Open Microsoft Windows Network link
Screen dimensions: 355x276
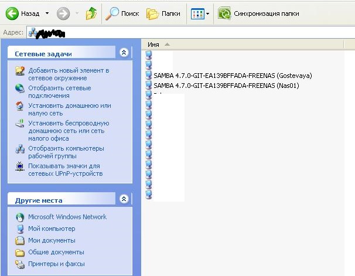click(x=67, y=217)
